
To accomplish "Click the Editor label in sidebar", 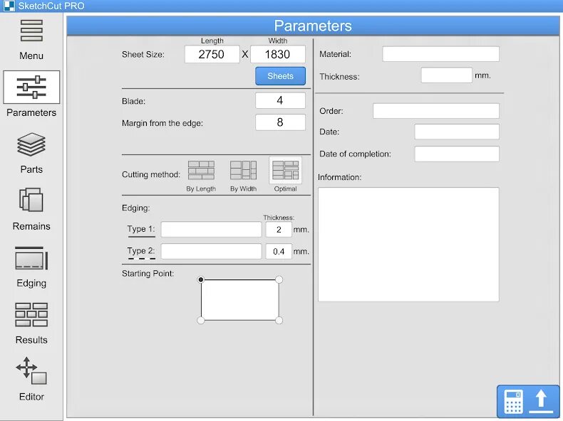I will click(31, 397).
